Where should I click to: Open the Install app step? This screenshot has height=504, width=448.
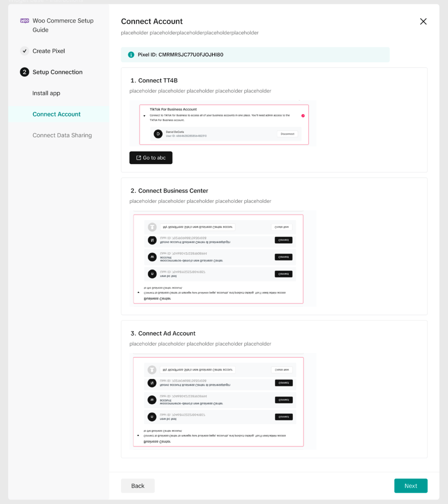click(46, 93)
